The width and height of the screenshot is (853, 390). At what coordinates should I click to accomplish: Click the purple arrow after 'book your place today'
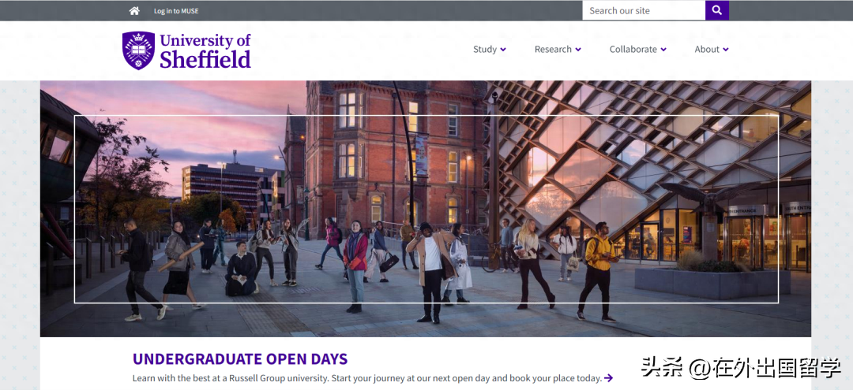click(608, 378)
